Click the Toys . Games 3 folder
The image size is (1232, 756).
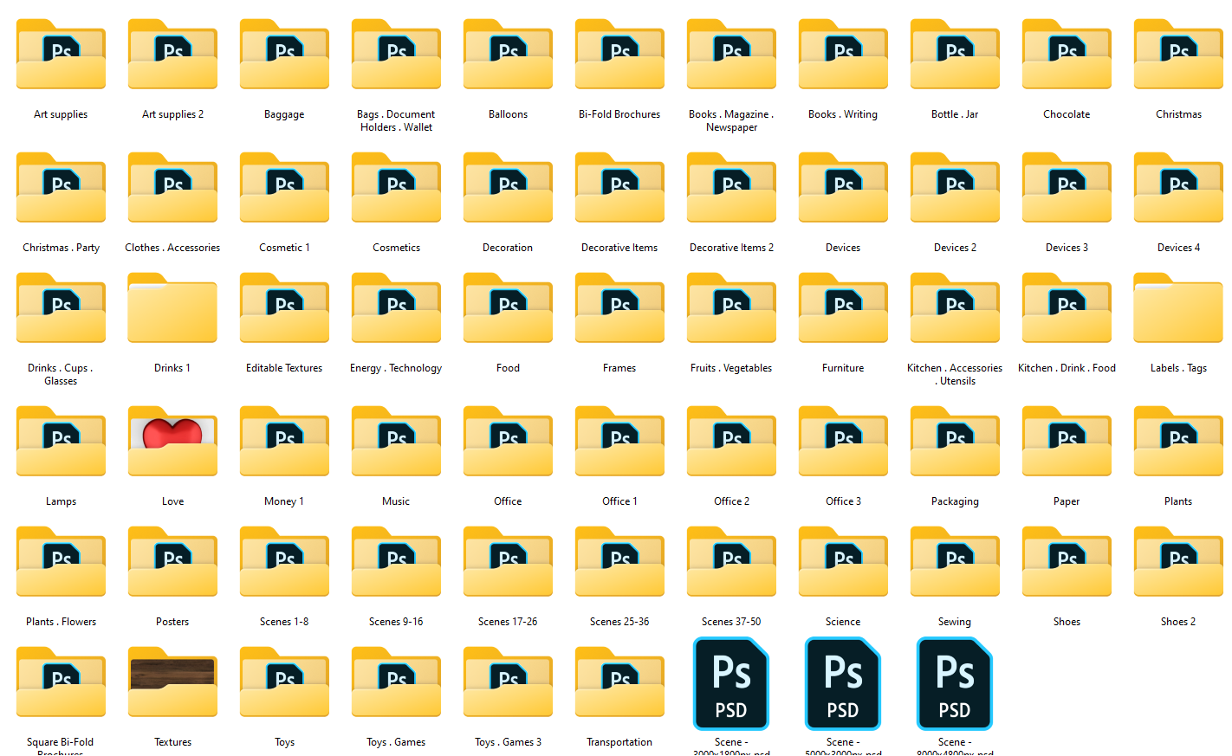508,682
